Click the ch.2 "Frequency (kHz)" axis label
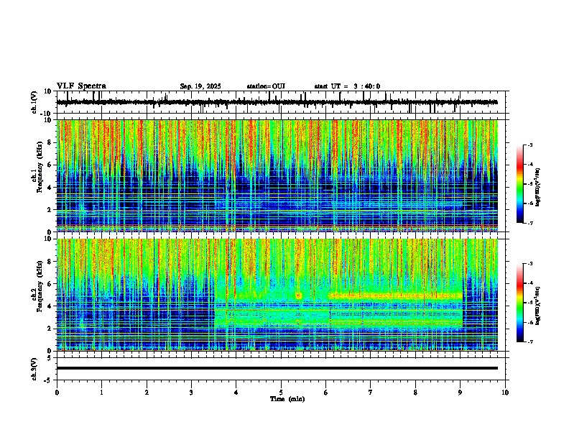The height and width of the screenshot is (440, 569). [x=40, y=286]
